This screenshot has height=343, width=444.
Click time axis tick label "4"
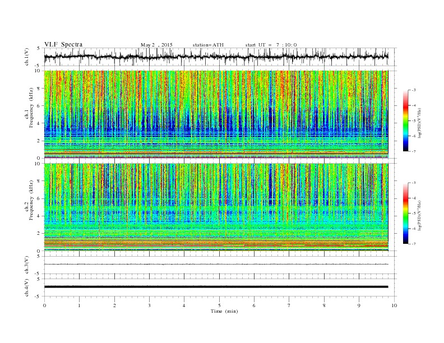pos(184,305)
